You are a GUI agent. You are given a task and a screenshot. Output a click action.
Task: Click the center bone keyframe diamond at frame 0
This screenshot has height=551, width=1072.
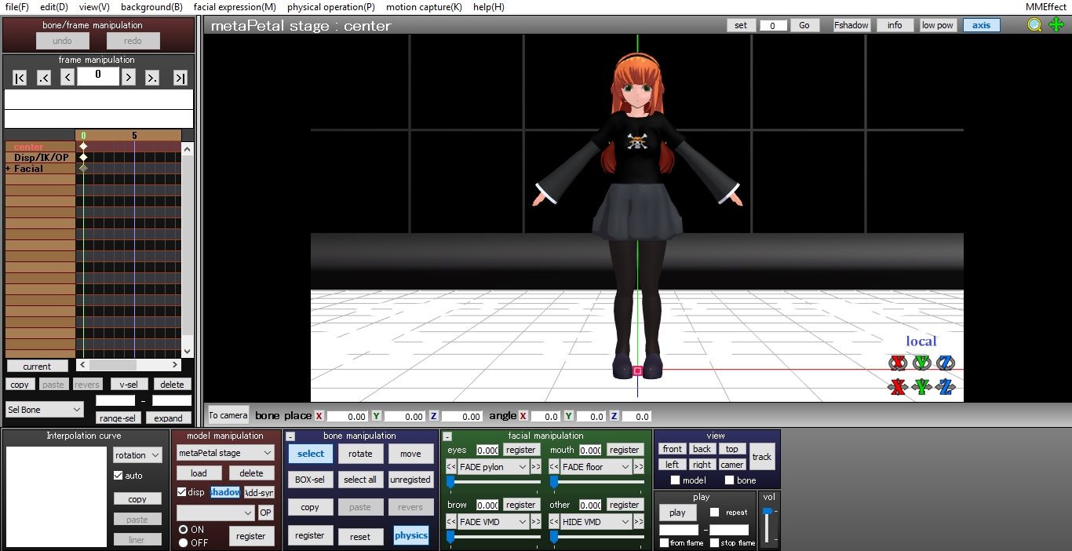82,146
